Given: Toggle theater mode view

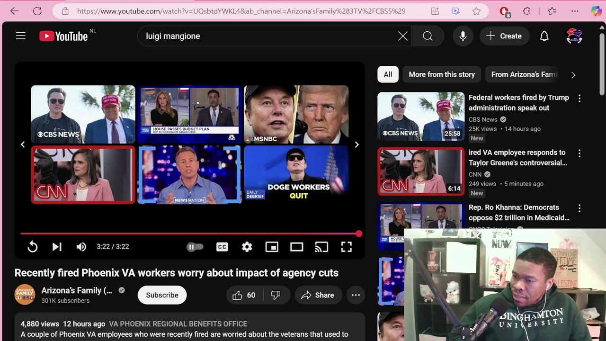Looking at the screenshot, I should pos(297,247).
